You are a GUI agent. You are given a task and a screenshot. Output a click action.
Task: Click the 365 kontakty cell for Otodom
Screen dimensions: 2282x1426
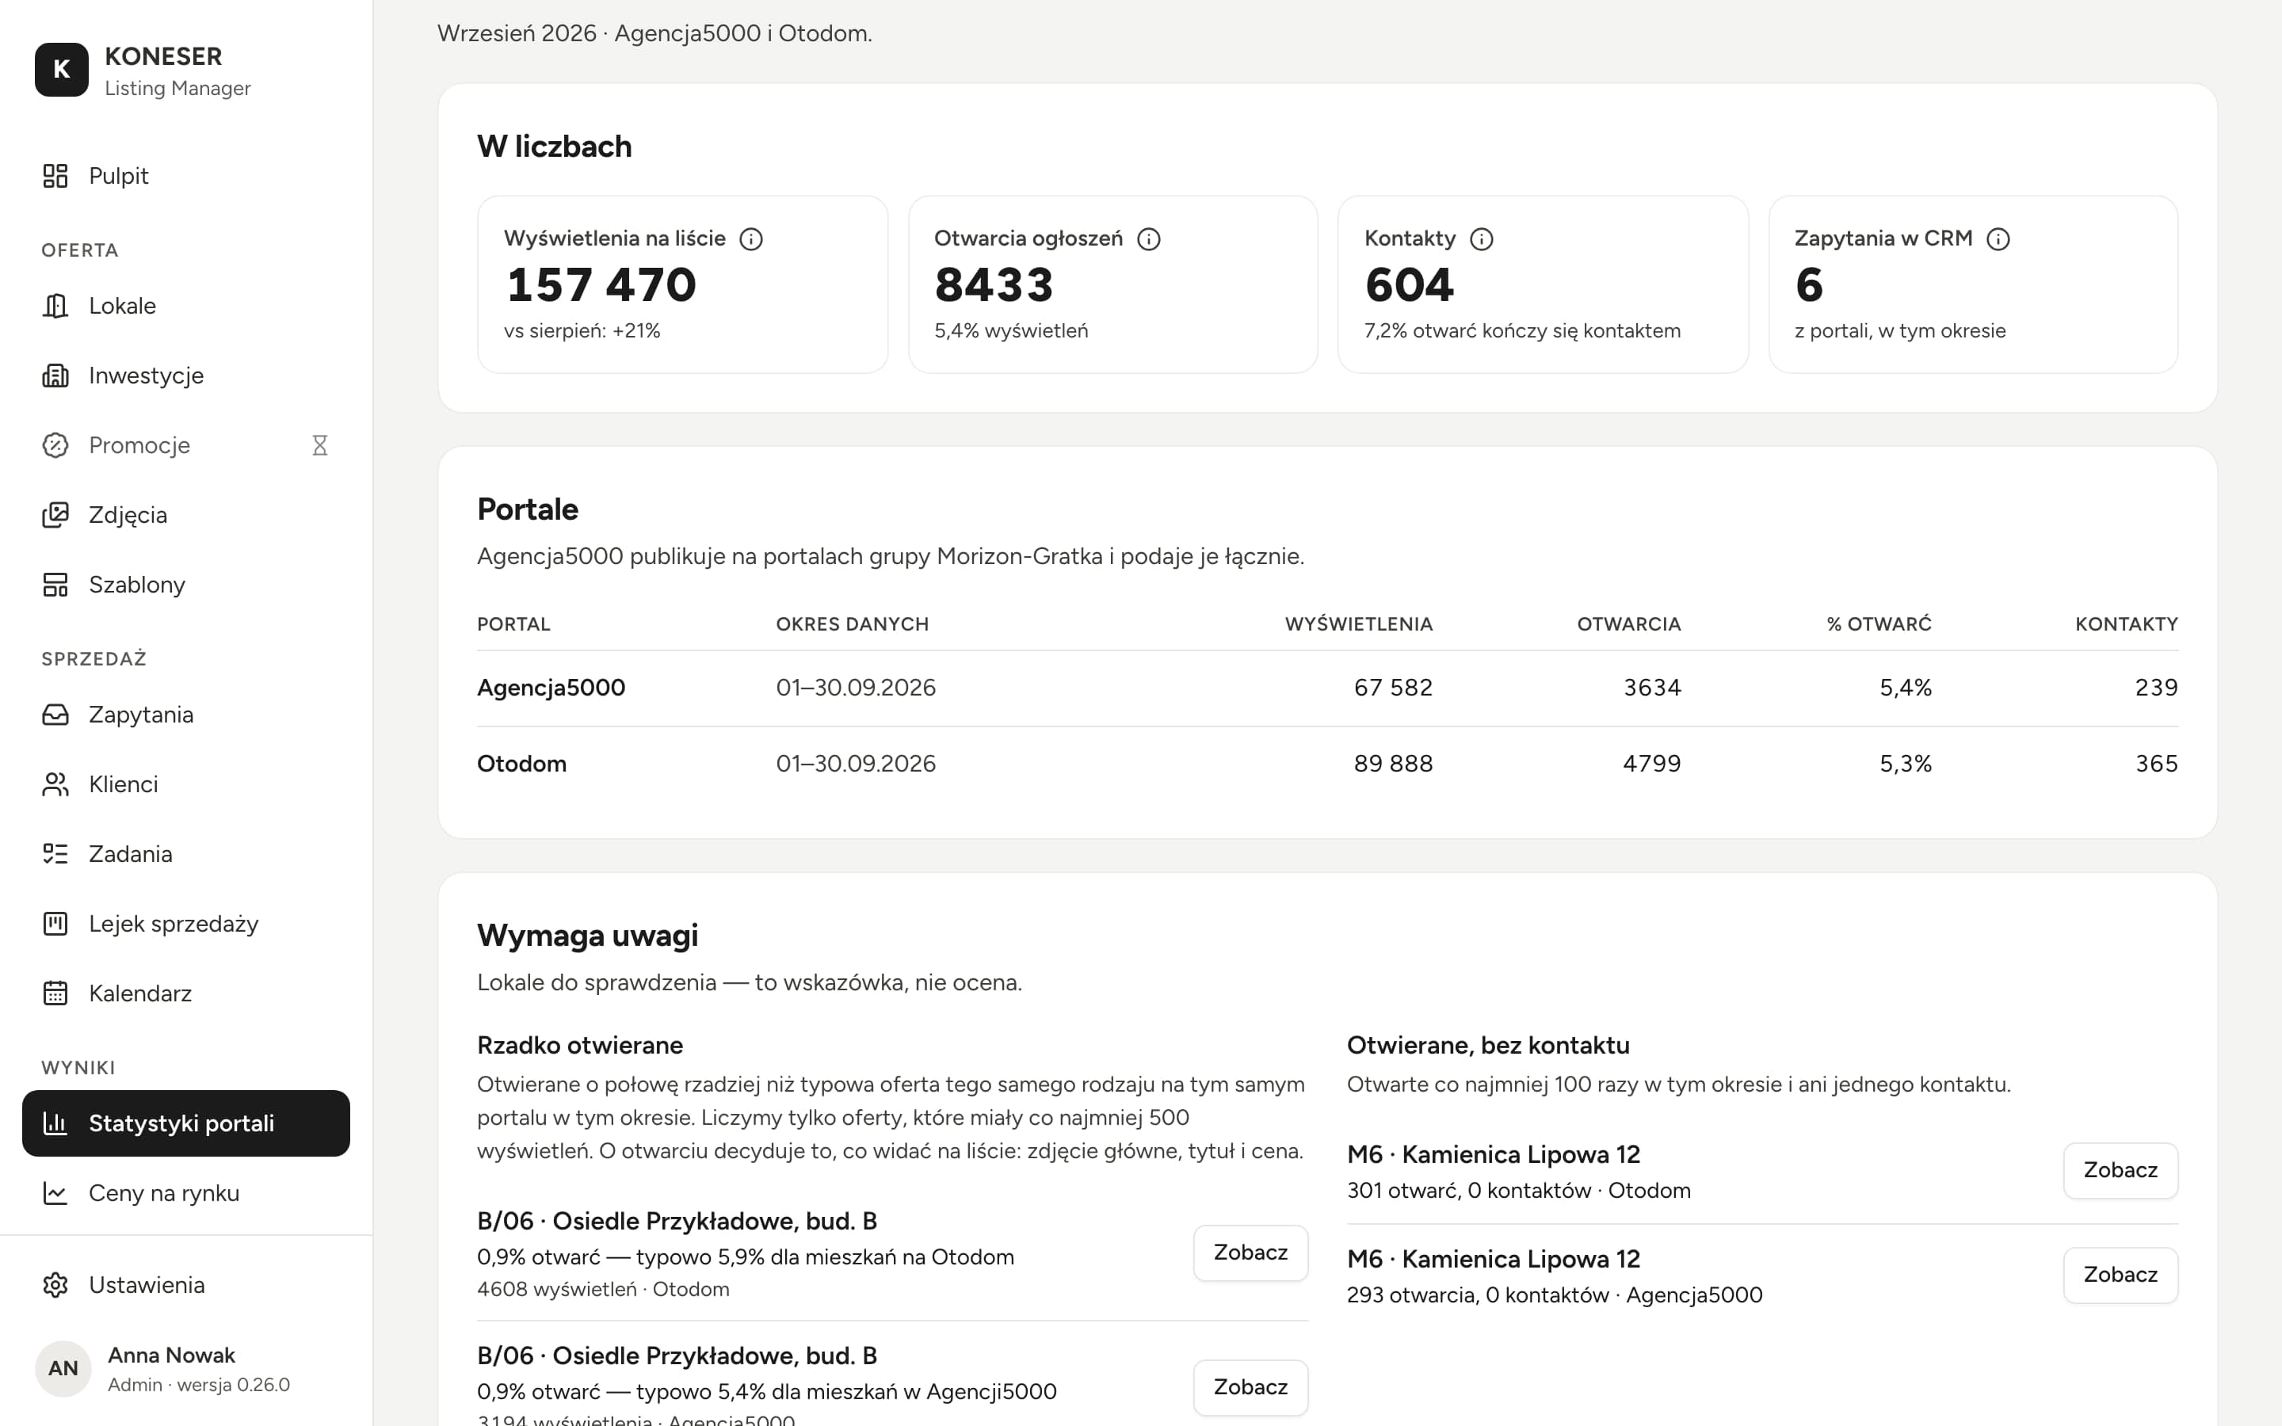(x=2157, y=764)
